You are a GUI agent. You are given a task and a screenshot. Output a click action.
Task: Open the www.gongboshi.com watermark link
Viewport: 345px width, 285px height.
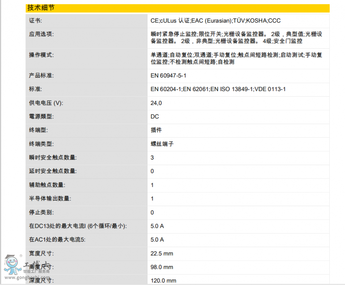[x=27, y=277]
